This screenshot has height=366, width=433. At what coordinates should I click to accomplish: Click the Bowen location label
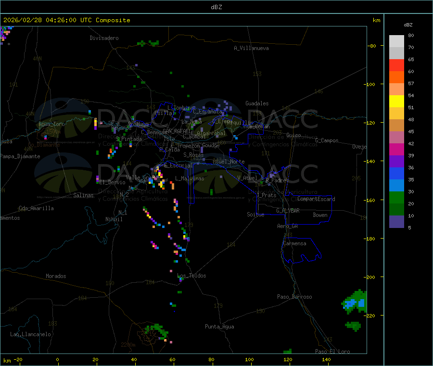click(x=320, y=215)
